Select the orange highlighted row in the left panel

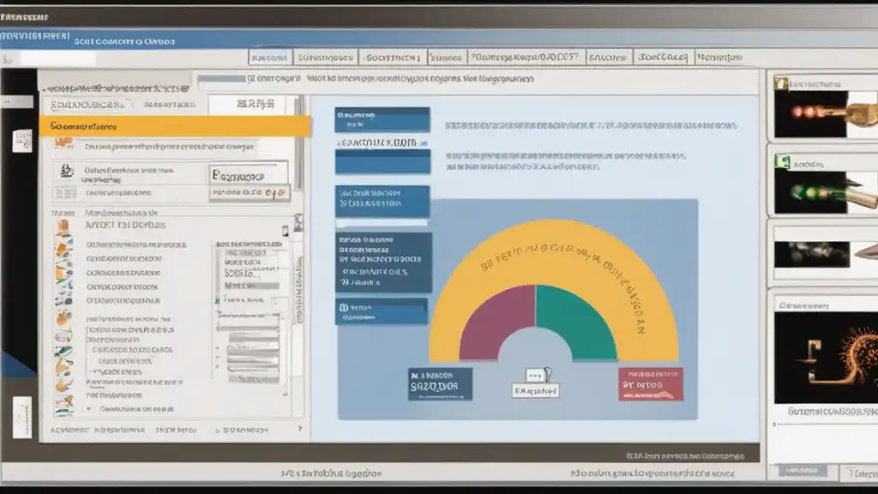coord(175,126)
